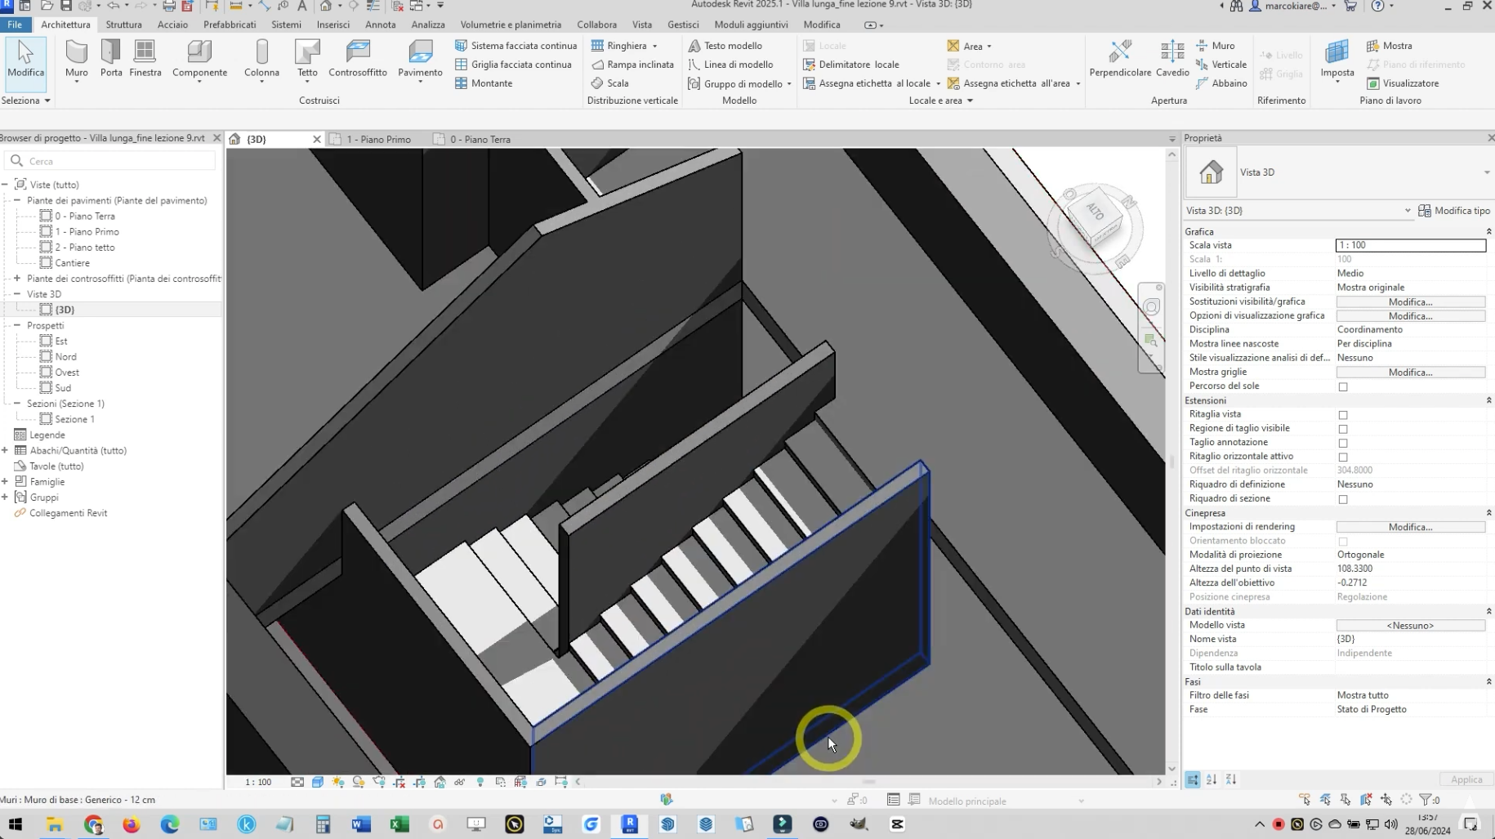
Task: Click the ViewCube ALTO face
Action: (1095, 213)
